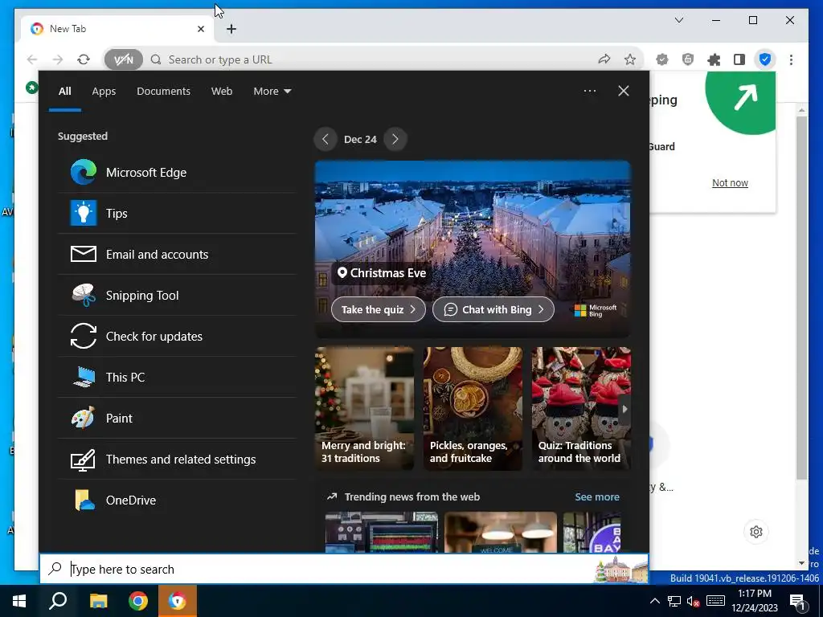Click the taskbar clock 1:17 PM
Screen dimensions: 823x617
[x=754, y=601]
